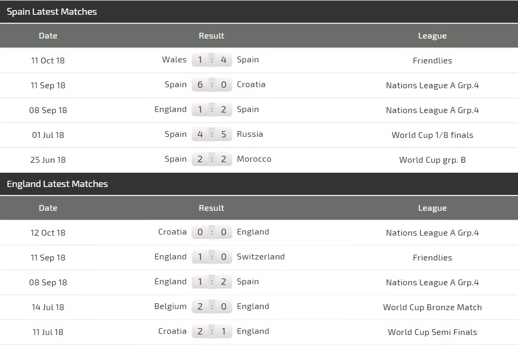Click the World Cup 1/8 finals league label

pyautogui.click(x=432, y=135)
